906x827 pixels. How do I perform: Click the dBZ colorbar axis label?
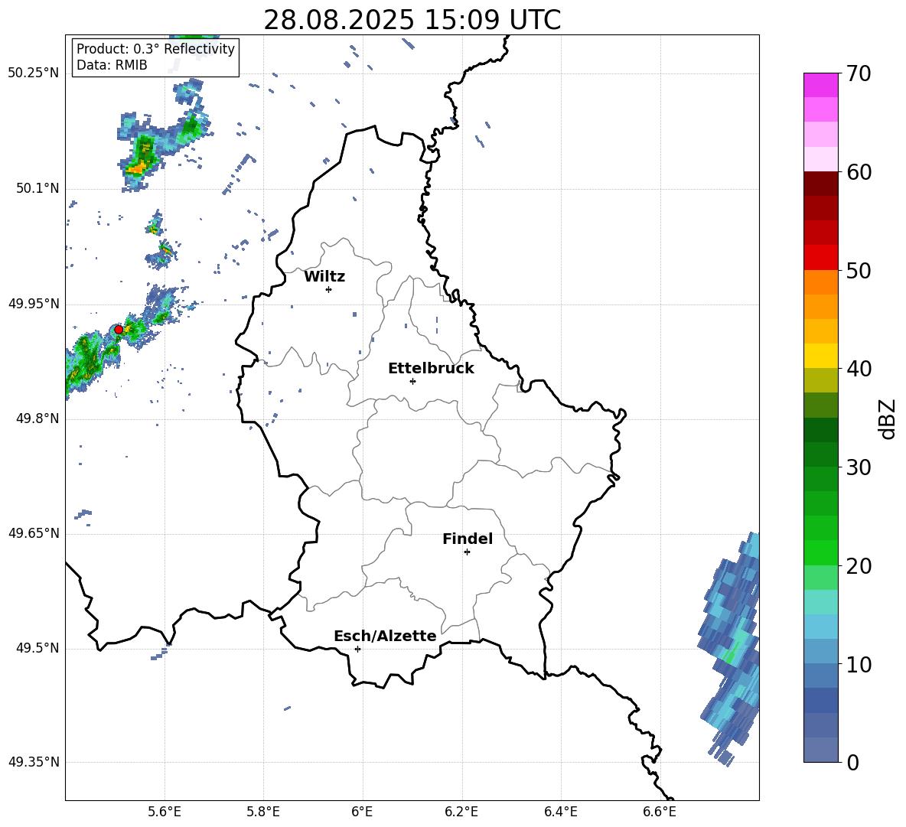click(888, 418)
